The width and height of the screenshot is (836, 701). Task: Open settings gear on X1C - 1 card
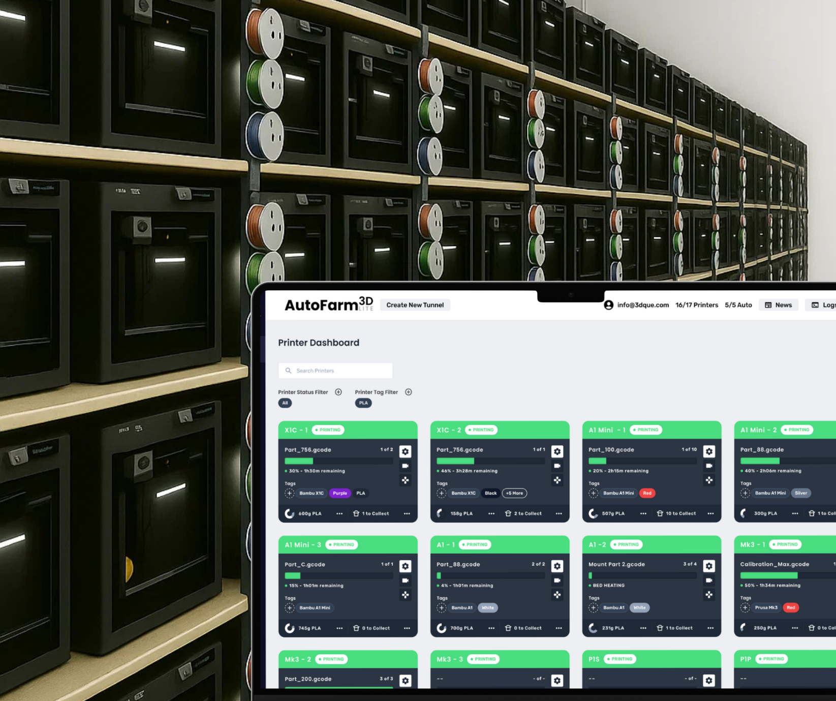pyautogui.click(x=405, y=451)
